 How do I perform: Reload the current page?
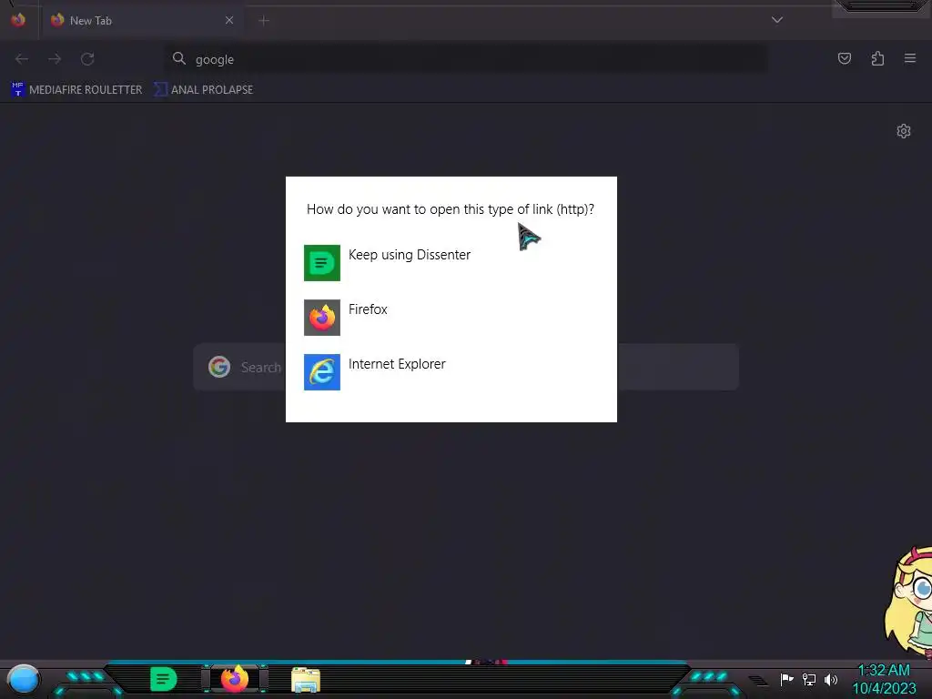[87, 59]
